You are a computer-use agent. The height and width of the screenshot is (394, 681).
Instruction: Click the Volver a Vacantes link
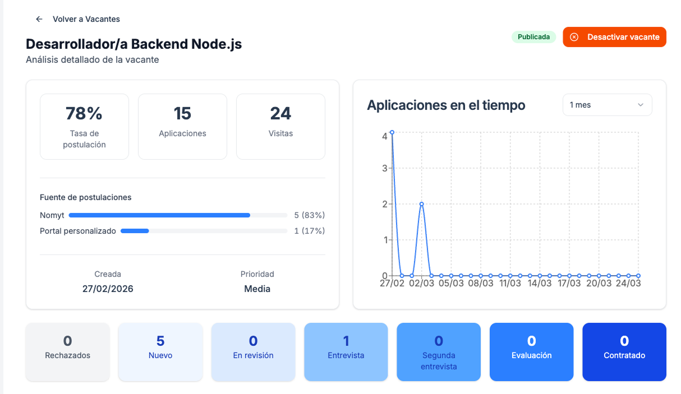point(86,18)
